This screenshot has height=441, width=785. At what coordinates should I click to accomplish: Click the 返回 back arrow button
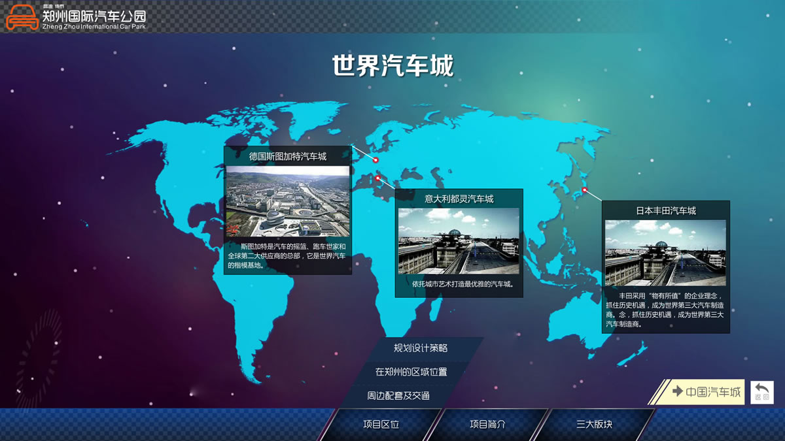762,392
